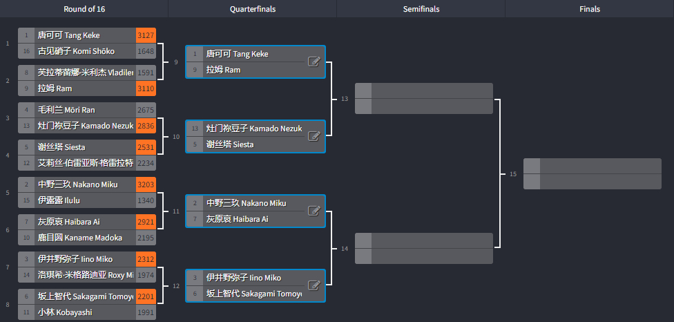Select the Finals column header
The image size is (674, 322).
pos(590,9)
